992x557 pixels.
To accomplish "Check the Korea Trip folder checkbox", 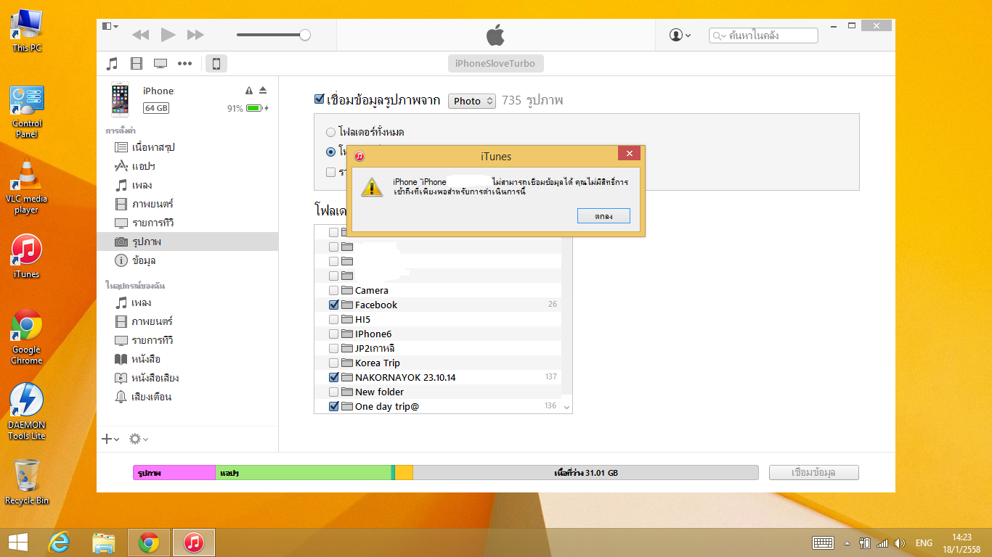I will 334,363.
